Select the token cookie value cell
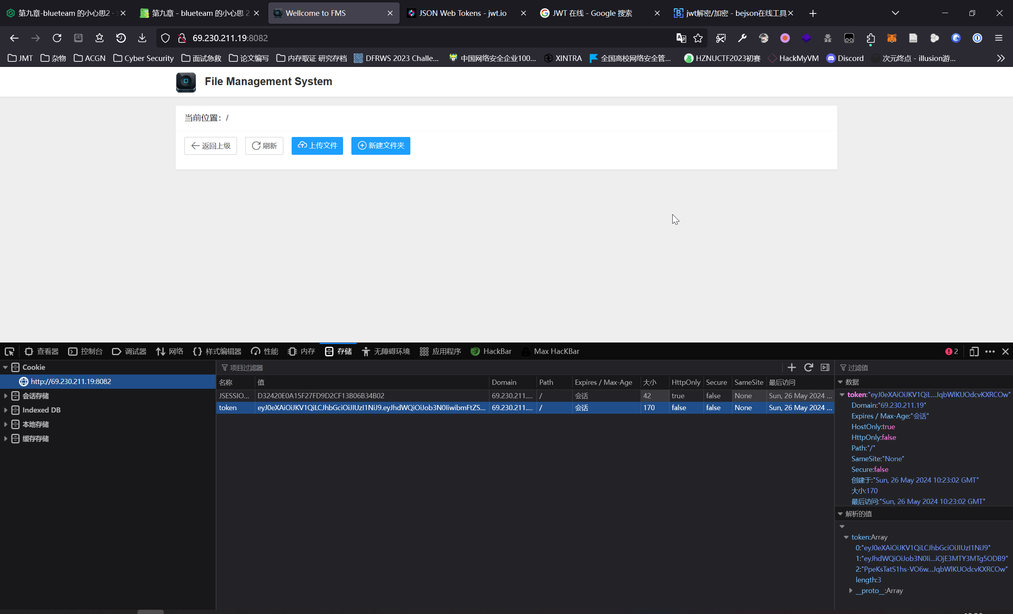The width and height of the screenshot is (1013, 614). coord(372,407)
